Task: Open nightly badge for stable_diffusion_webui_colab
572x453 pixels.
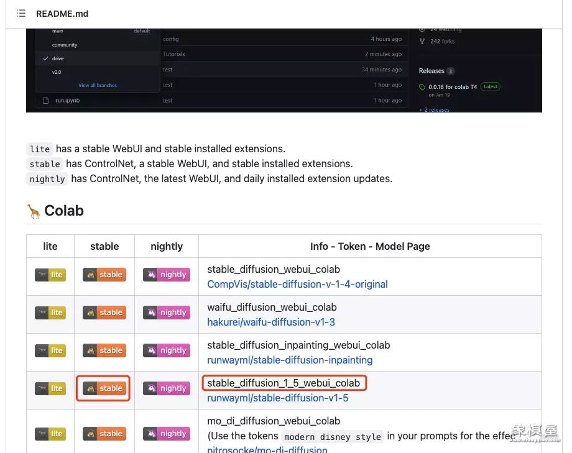Action: [x=167, y=275]
